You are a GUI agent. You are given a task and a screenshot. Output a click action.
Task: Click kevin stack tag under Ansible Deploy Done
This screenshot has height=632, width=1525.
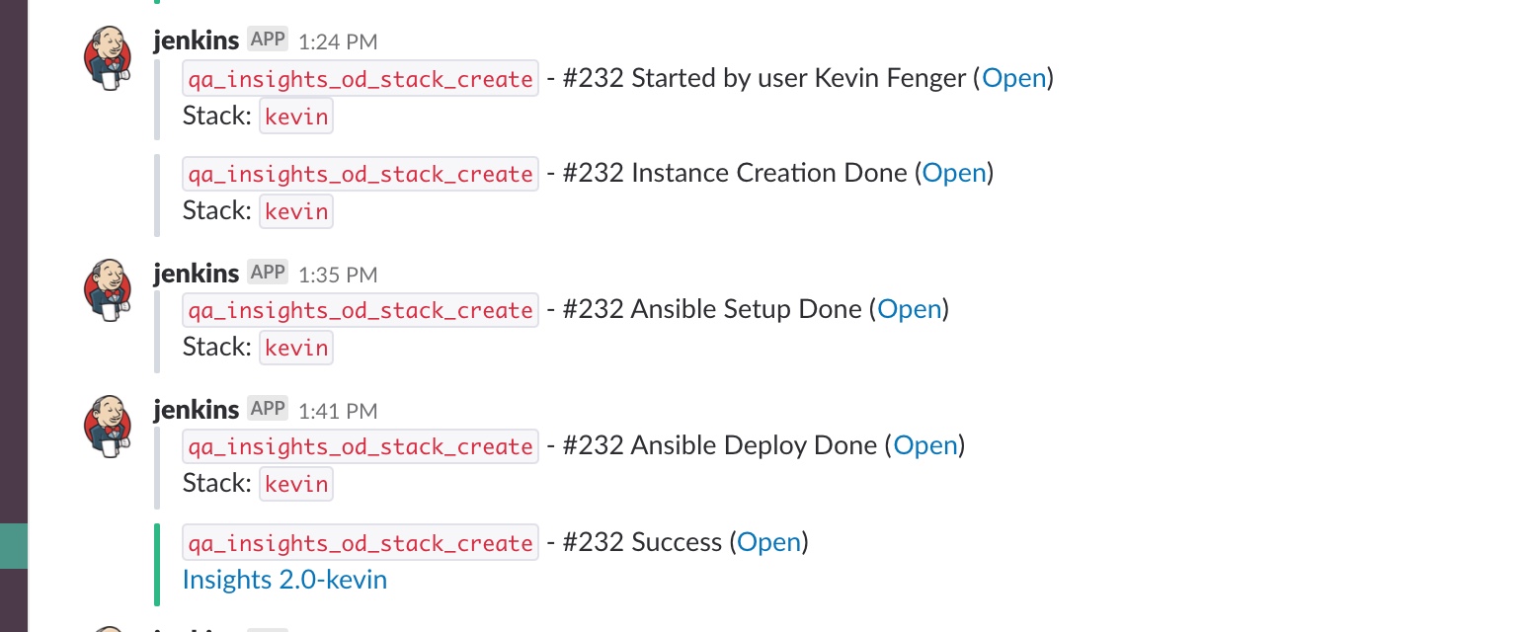[296, 484]
